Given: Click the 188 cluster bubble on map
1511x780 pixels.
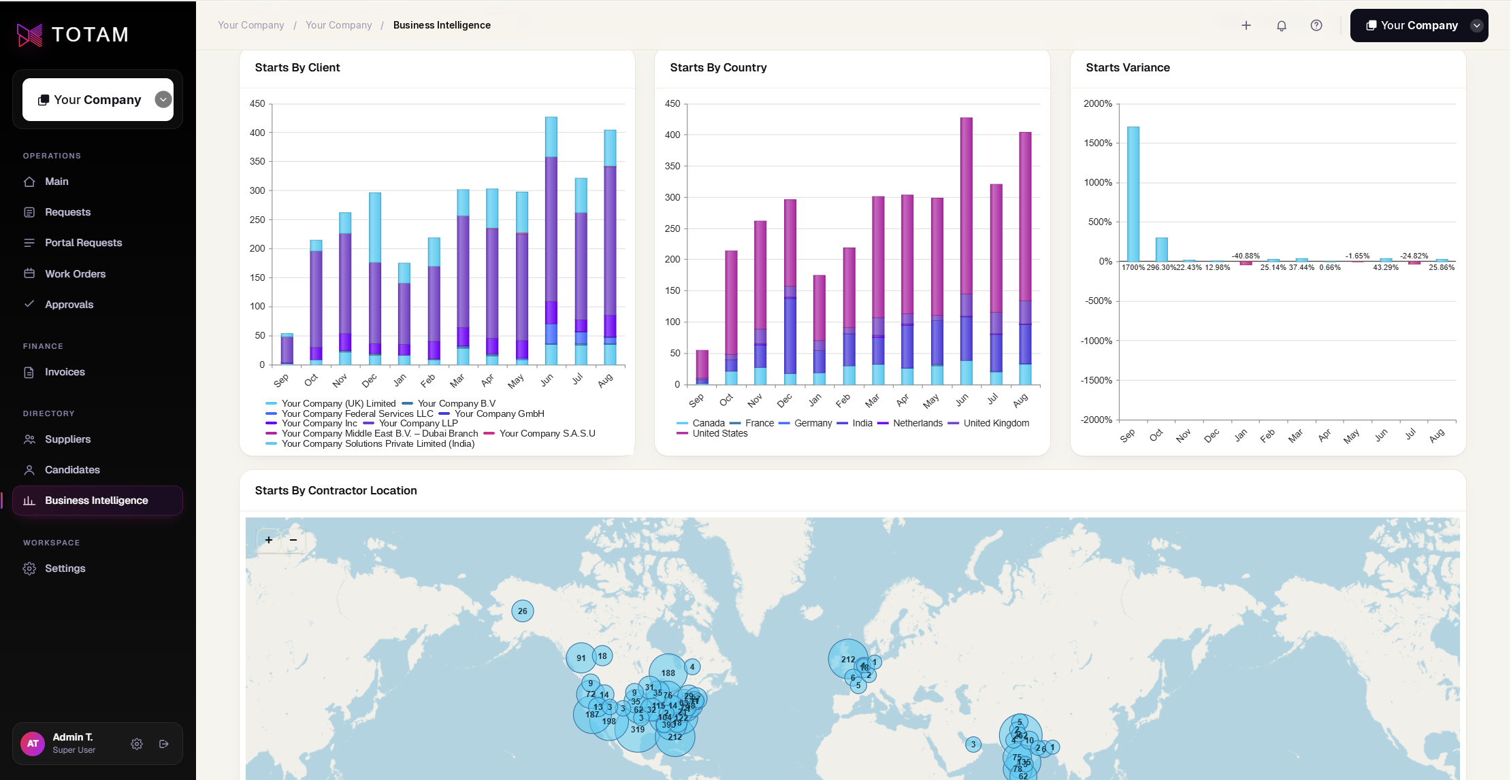Looking at the screenshot, I should click(x=668, y=673).
